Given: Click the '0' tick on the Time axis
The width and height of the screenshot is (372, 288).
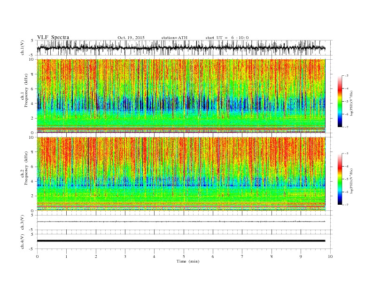Looking at the screenshot, I should pyautogui.click(x=37, y=256).
